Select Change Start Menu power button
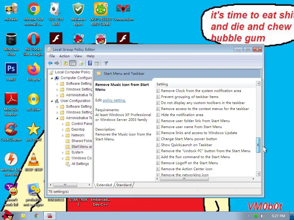Viewport: 294px width, 220px height. [x=189, y=139]
